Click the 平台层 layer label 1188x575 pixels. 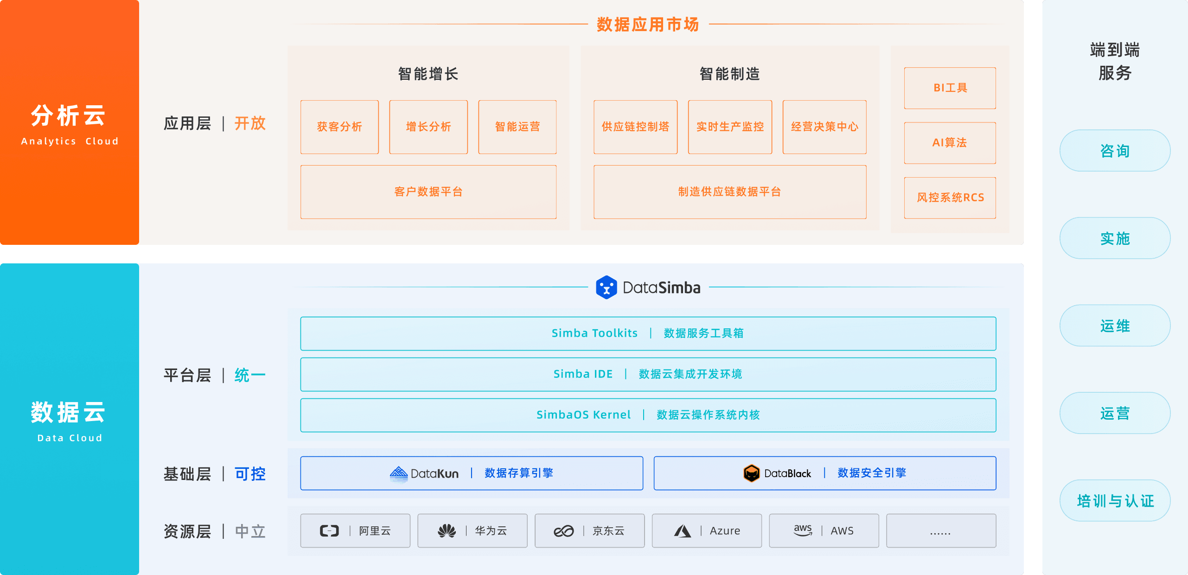pos(187,375)
